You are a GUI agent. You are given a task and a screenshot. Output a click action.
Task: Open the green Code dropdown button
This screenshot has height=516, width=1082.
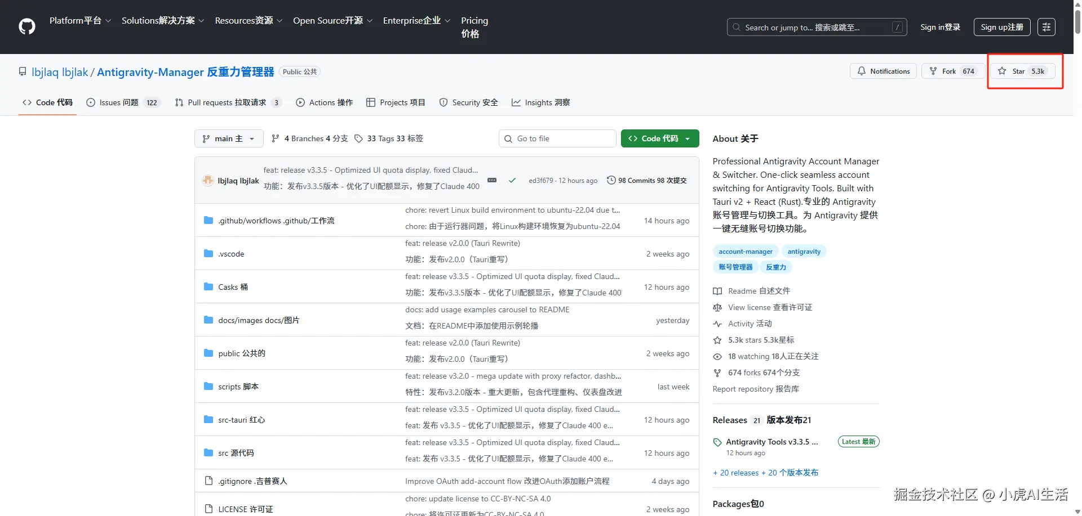(660, 138)
